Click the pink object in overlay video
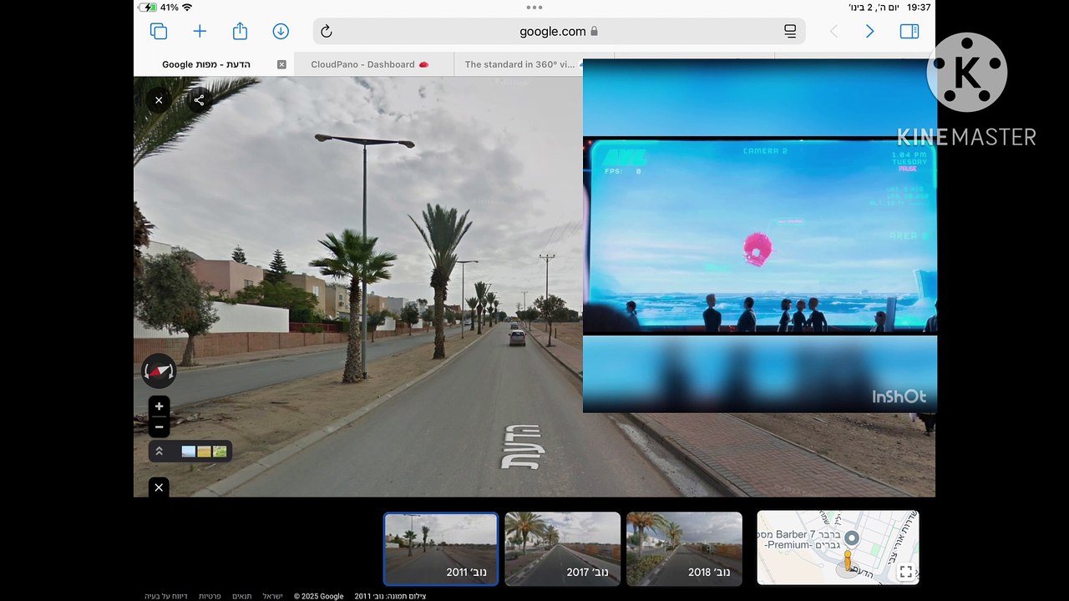1069x601 pixels. point(757,249)
